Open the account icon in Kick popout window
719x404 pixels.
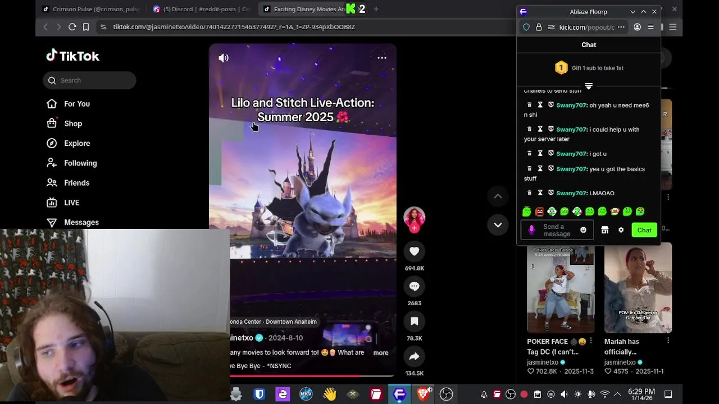(637, 27)
